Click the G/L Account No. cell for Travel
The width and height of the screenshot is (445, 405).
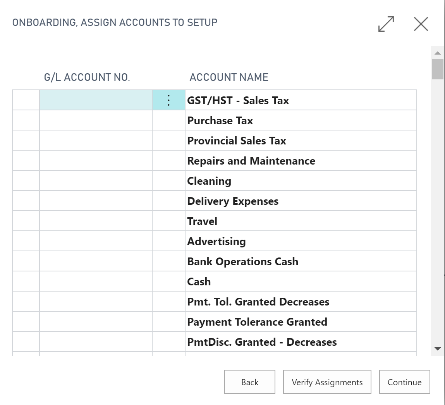96,221
